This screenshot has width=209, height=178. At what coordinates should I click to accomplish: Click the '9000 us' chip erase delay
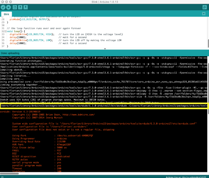[62, 148]
